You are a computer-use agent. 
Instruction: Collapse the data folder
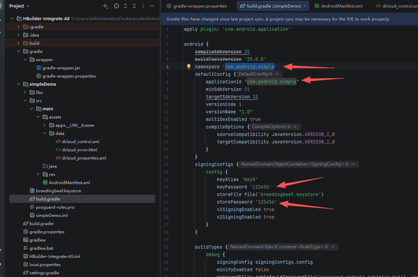coord(45,133)
